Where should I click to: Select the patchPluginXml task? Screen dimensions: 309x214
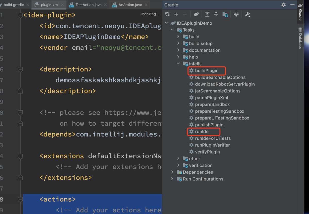click(x=211, y=98)
